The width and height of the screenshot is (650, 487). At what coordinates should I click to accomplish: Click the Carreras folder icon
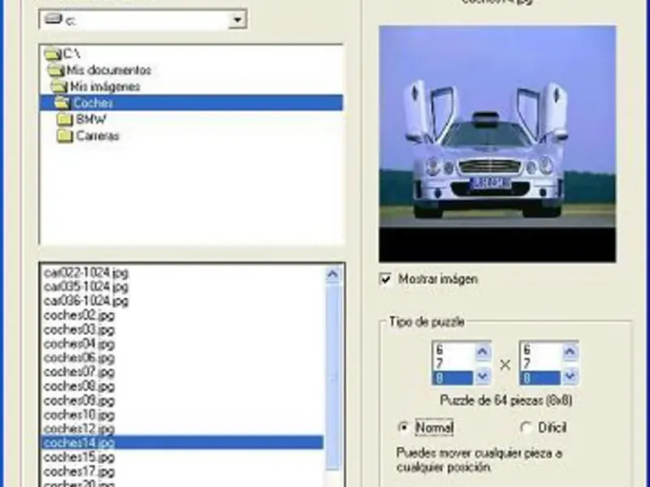(x=65, y=136)
